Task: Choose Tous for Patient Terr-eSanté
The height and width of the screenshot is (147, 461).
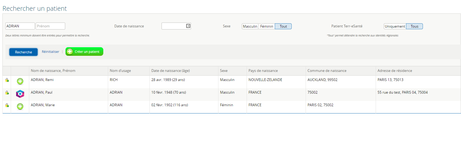Action: [414, 26]
